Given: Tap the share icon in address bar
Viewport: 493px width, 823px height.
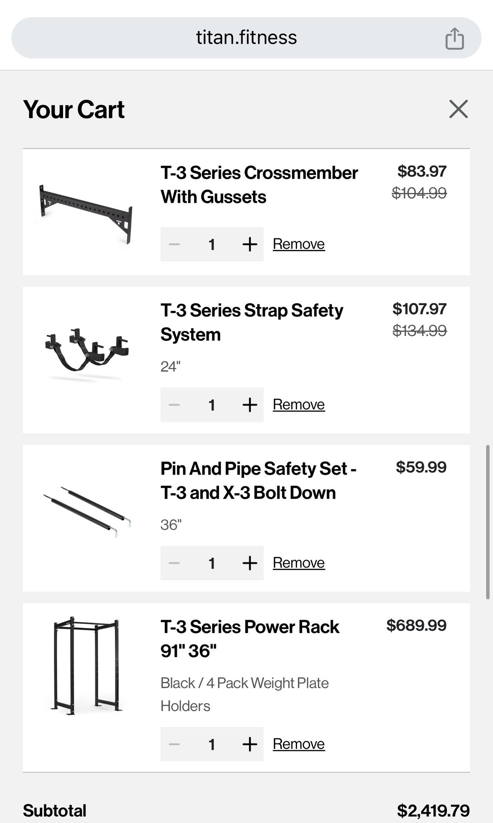Looking at the screenshot, I should (x=454, y=39).
